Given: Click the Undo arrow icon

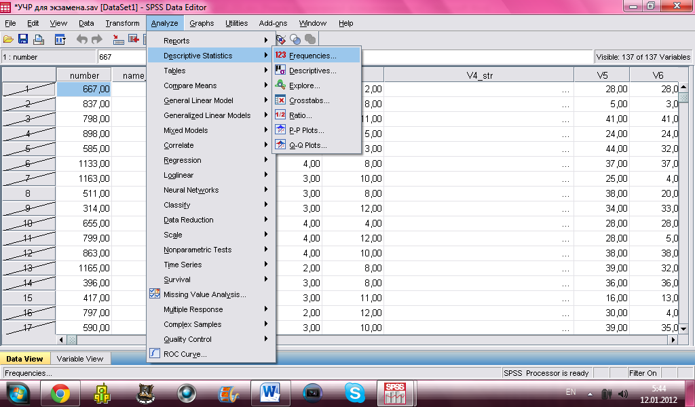Looking at the screenshot, I should point(81,39).
